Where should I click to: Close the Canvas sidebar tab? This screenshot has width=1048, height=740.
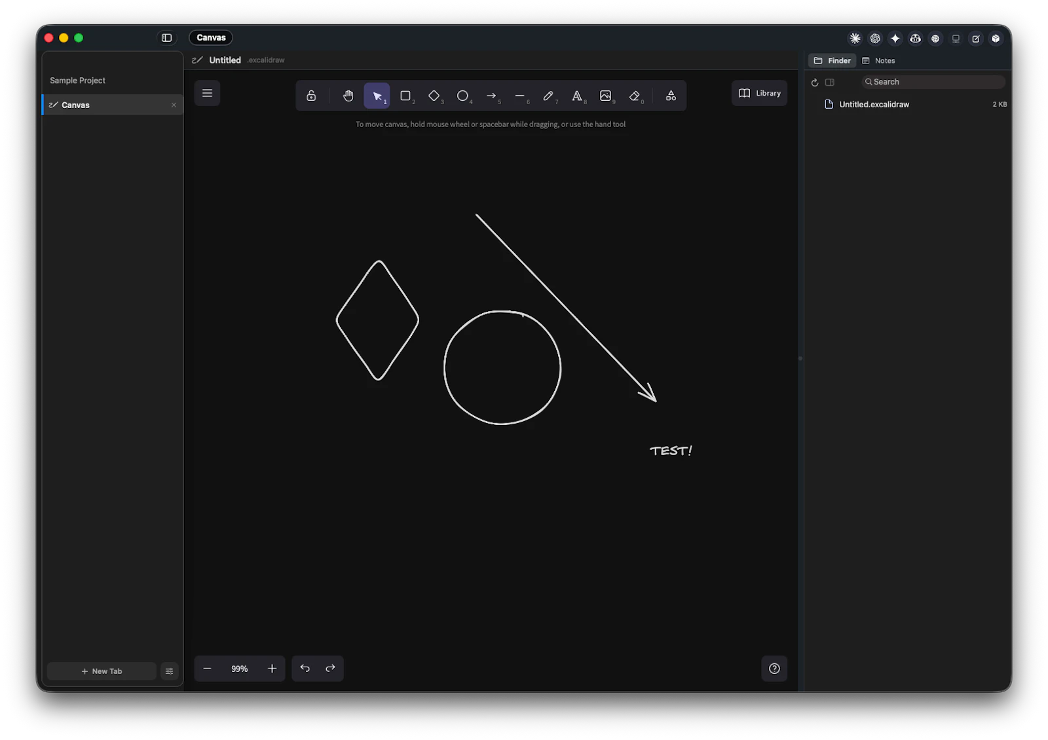click(x=174, y=105)
